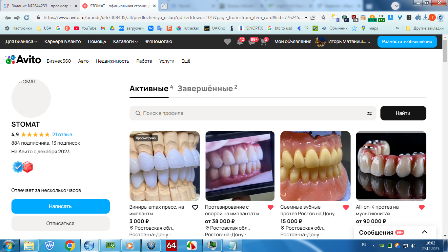The image size is (448, 252).
Task: Switch to the 'Завершённые' tab
Action: [x=205, y=88]
